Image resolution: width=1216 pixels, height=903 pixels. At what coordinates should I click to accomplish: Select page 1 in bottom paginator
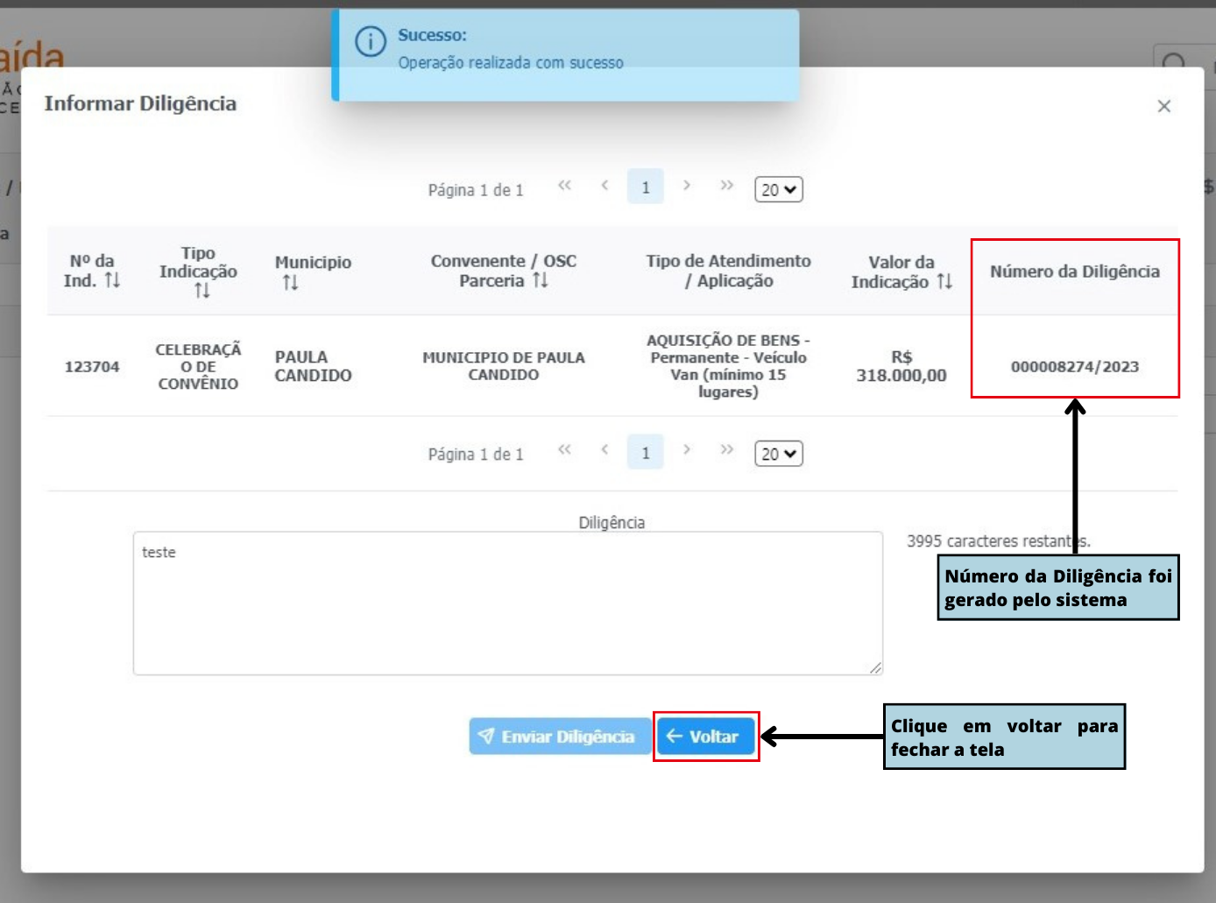click(x=646, y=453)
